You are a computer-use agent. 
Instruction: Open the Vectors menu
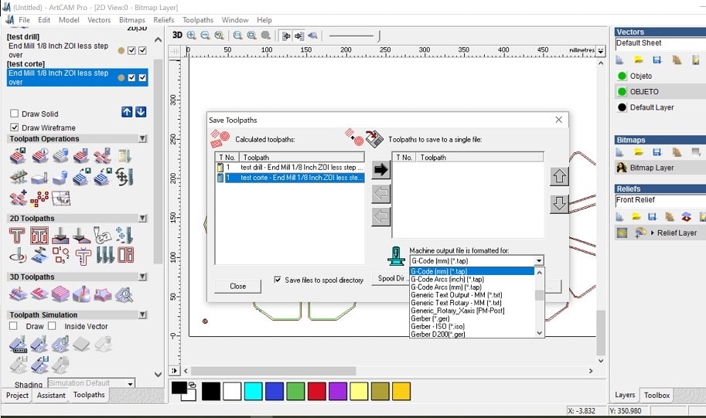(99, 20)
